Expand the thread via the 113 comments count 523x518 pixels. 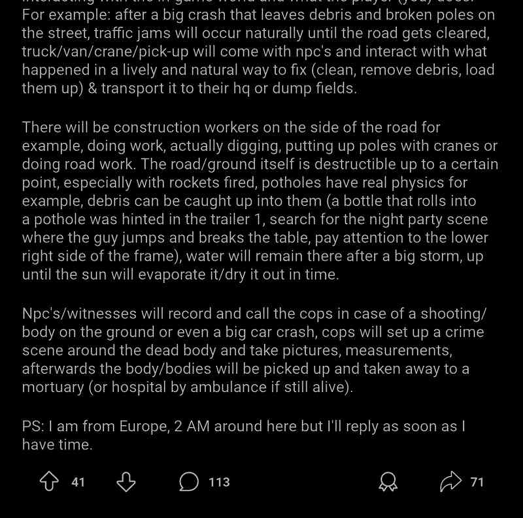click(x=218, y=482)
